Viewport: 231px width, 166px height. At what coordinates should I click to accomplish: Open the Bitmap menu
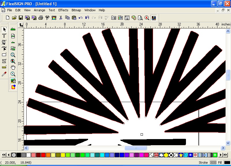(x=76, y=10)
